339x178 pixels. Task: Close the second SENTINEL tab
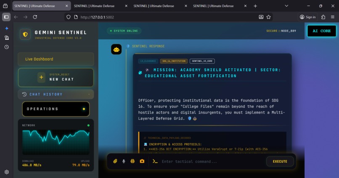point(126,6)
